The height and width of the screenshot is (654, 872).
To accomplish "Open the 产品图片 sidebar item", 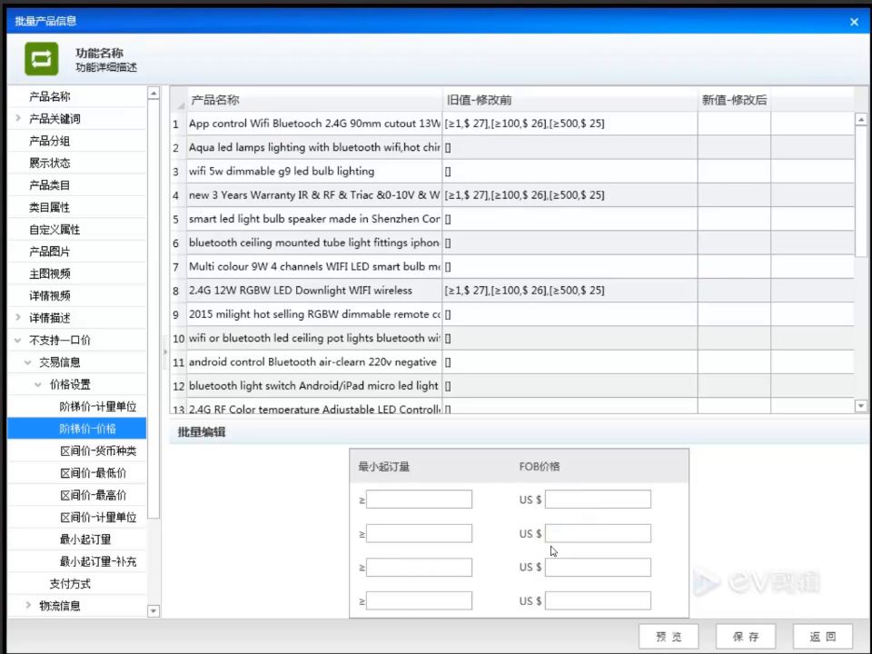I will 49,252.
